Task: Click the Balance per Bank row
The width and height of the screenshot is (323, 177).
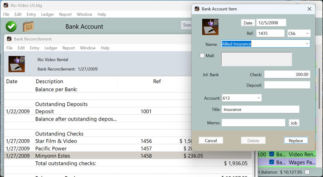Action: point(98,89)
